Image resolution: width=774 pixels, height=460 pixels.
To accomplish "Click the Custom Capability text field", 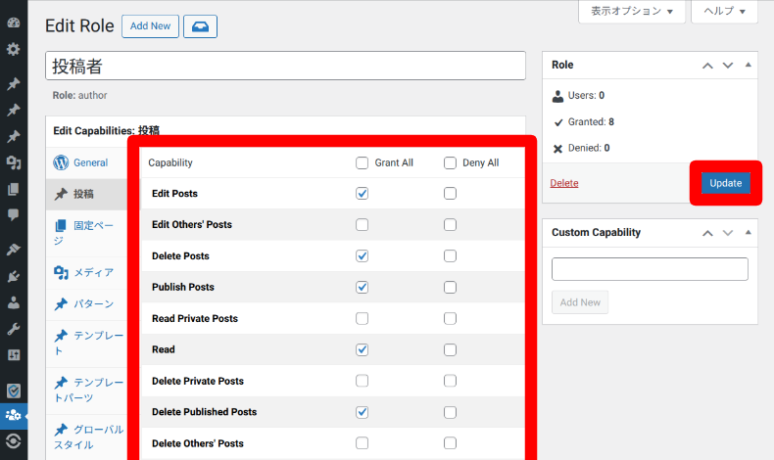I will coord(650,269).
